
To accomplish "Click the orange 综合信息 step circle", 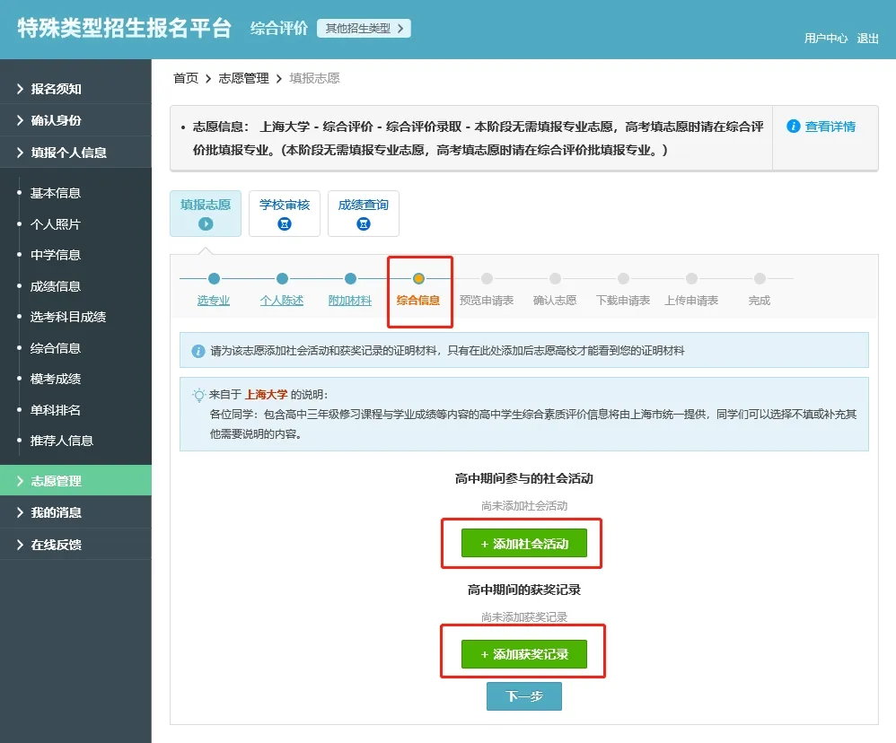I will [x=418, y=279].
